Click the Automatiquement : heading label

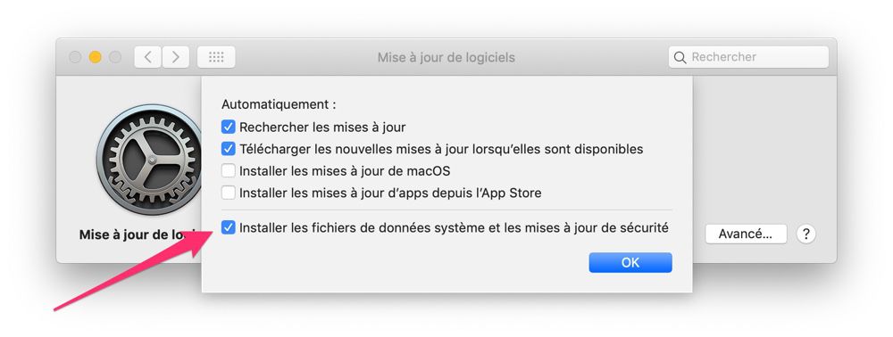pyautogui.click(x=279, y=104)
